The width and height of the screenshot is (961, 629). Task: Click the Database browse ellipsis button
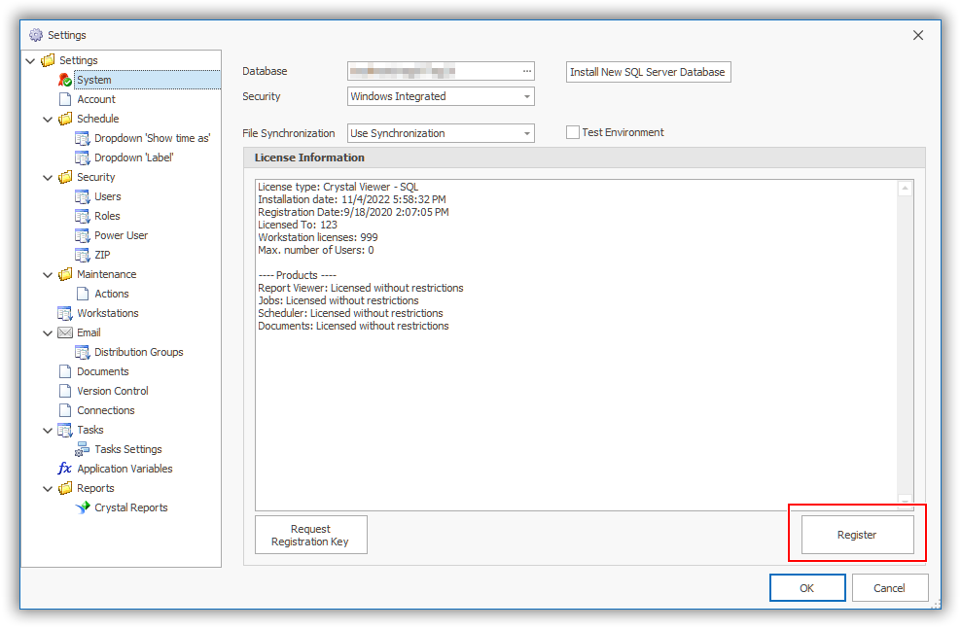pos(527,71)
